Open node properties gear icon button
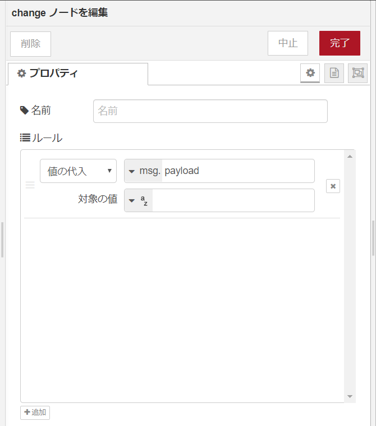Viewport: 376px width, 426px height. 310,73
